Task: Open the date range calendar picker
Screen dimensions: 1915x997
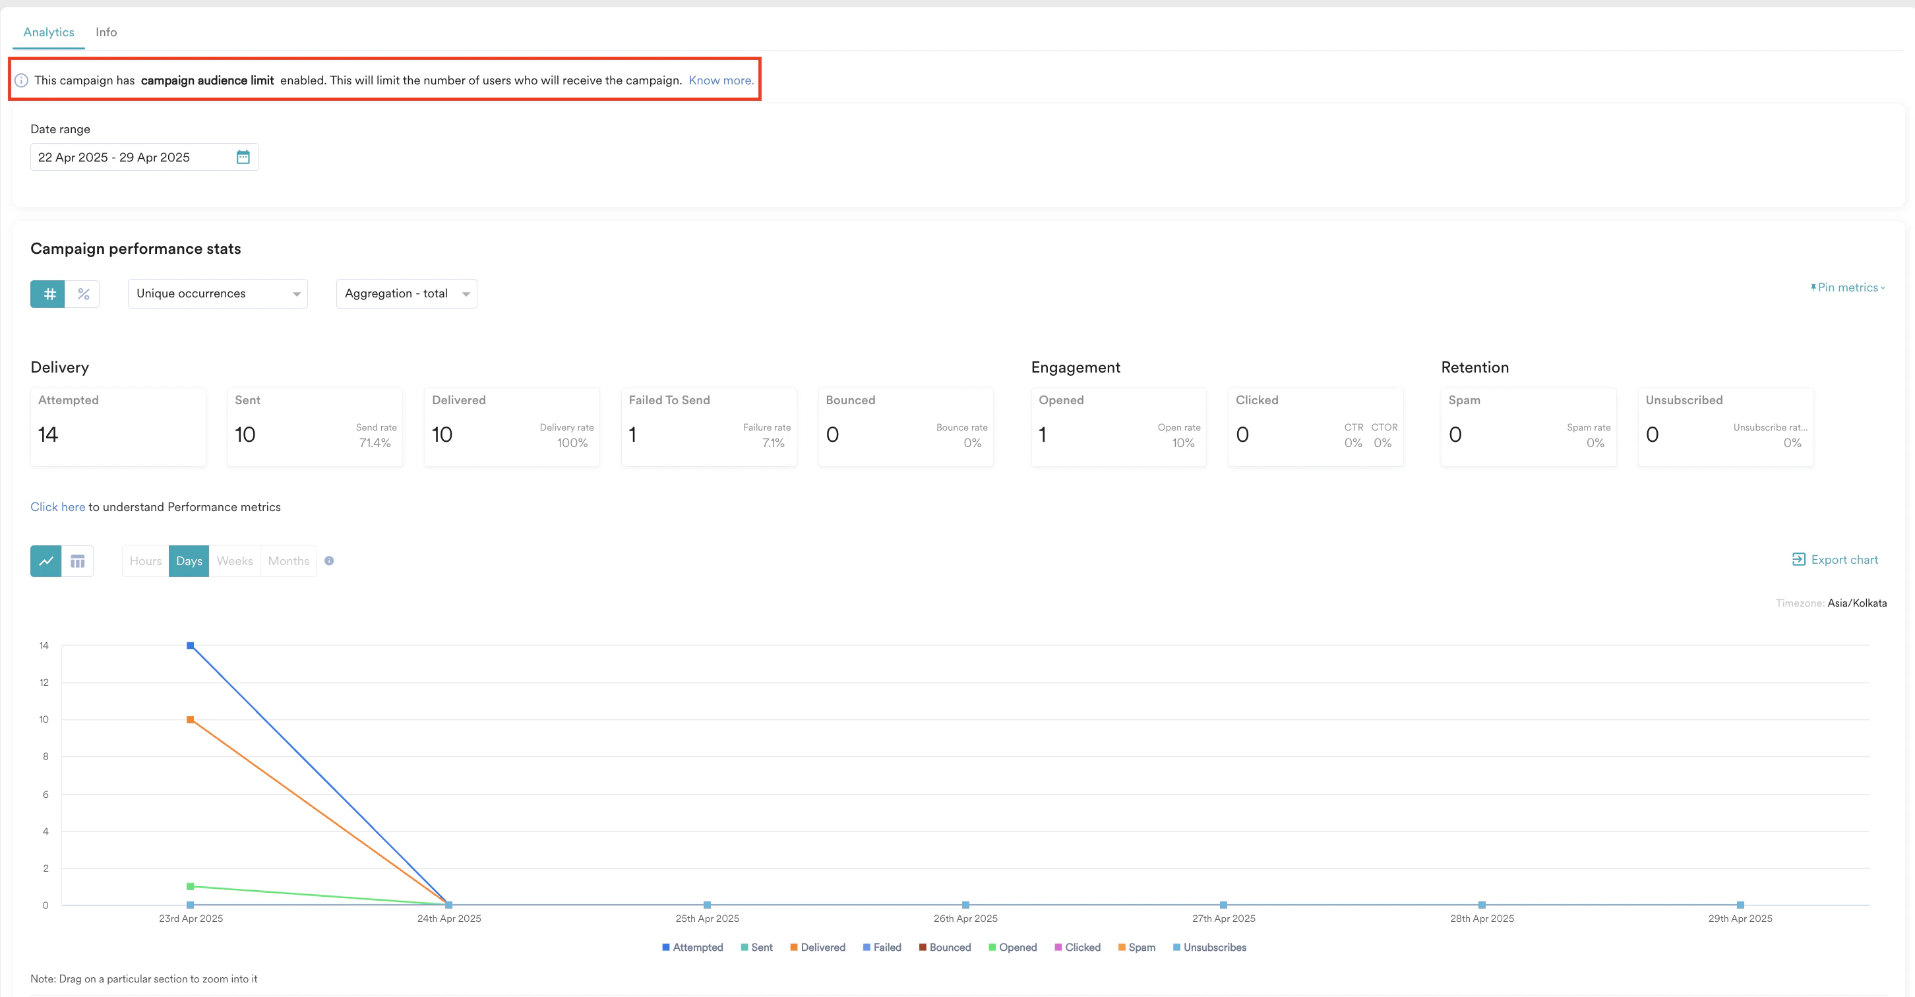Action: pyautogui.click(x=243, y=157)
